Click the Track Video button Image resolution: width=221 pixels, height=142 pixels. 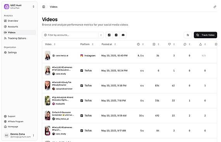pos(206,35)
